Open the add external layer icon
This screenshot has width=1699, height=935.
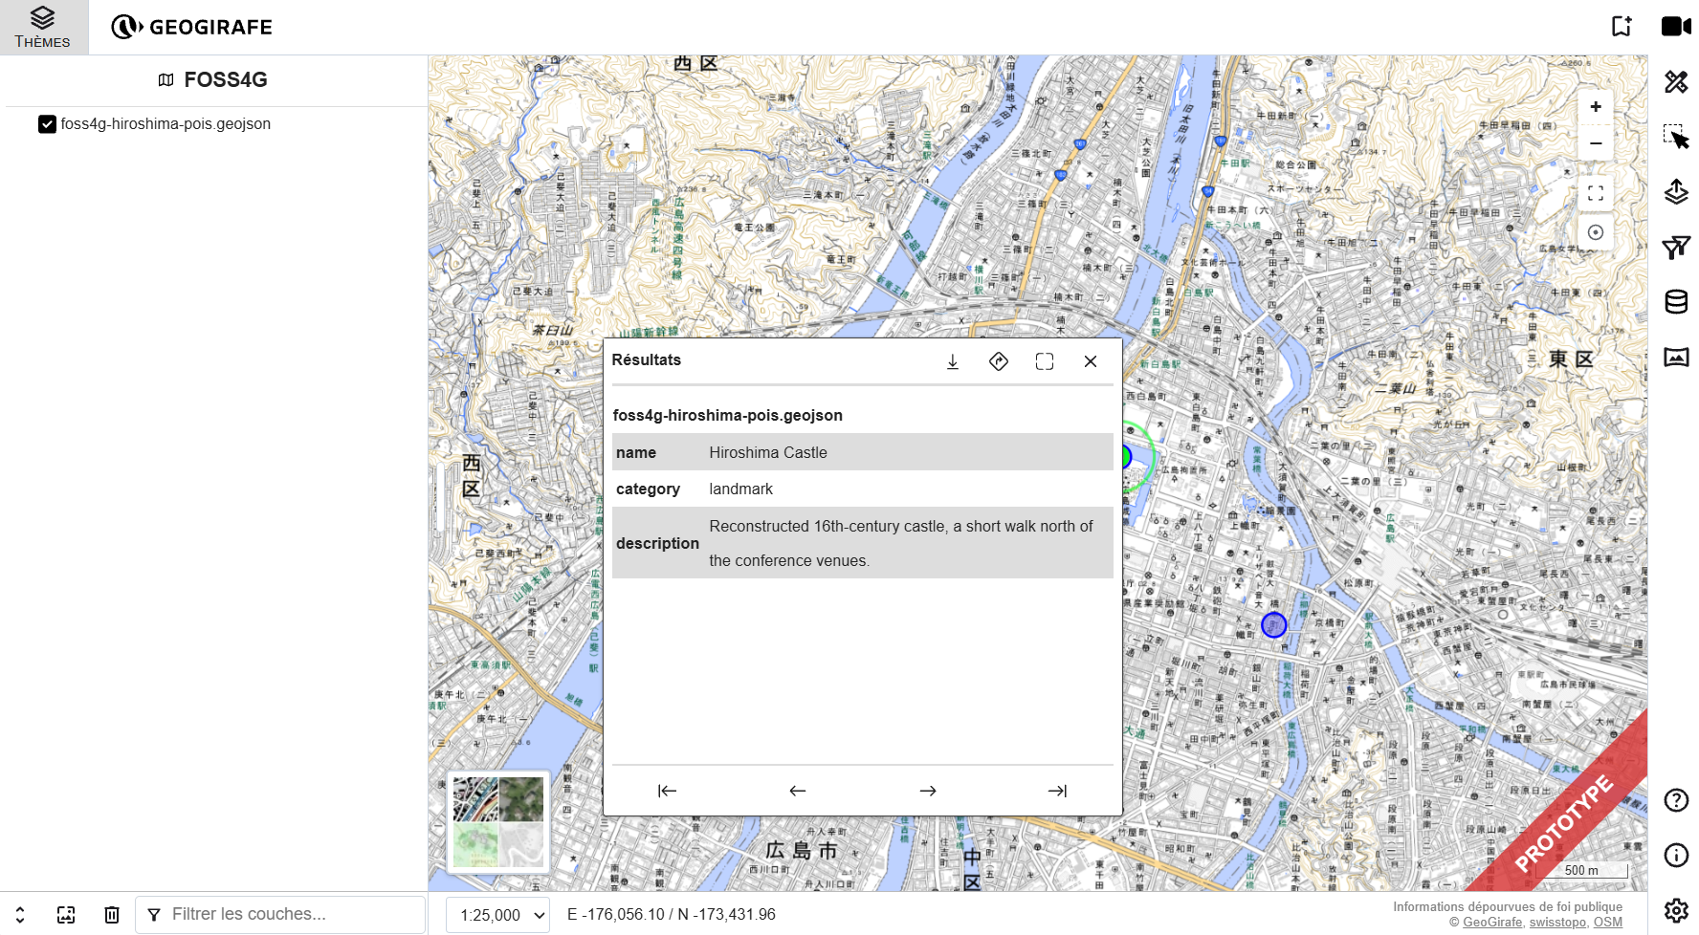click(x=1676, y=192)
